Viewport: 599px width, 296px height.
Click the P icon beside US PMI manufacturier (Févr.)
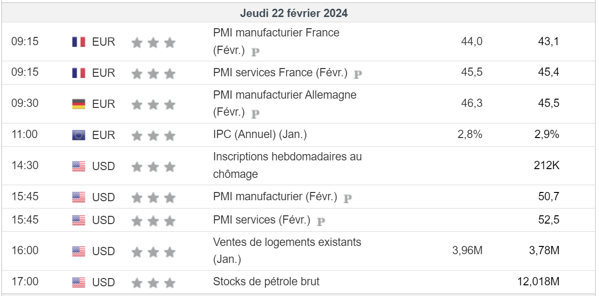(347, 198)
